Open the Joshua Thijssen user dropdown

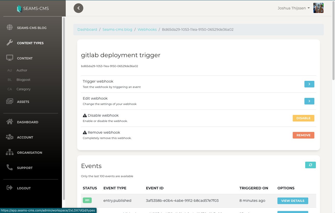(293, 8)
